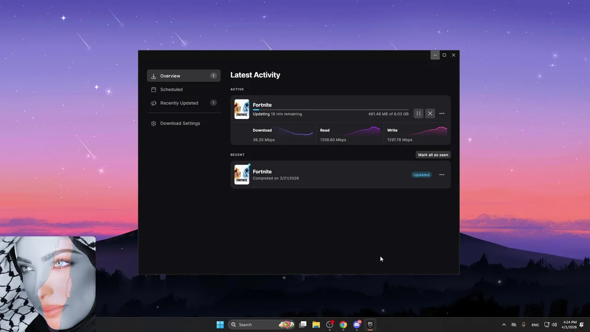
Task: Open the notifications bell icon
Action: pos(582,325)
